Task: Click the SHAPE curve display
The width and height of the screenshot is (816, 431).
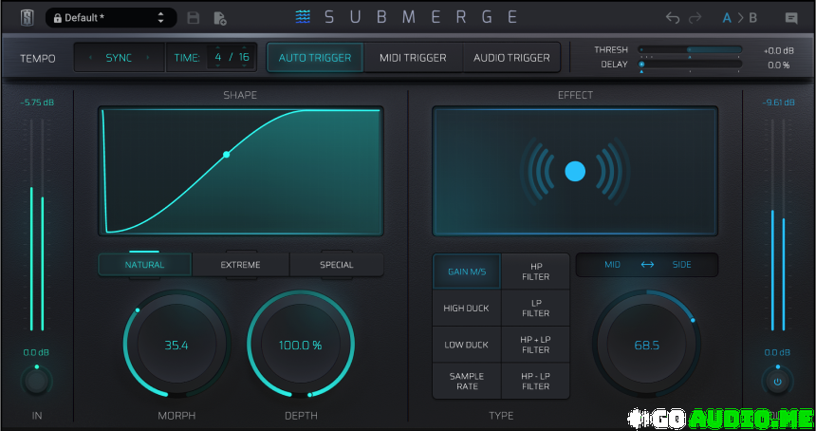Action: pyautogui.click(x=240, y=171)
